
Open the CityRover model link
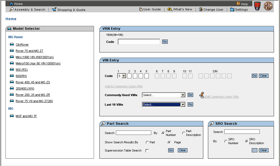(x=22, y=45)
